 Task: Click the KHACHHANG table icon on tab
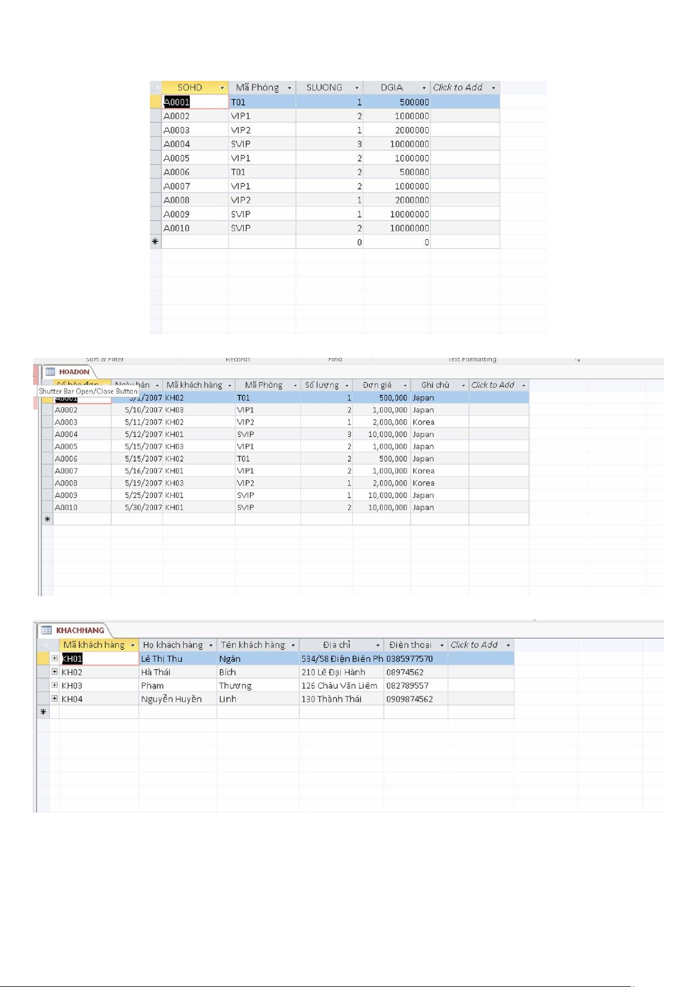pos(46,630)
